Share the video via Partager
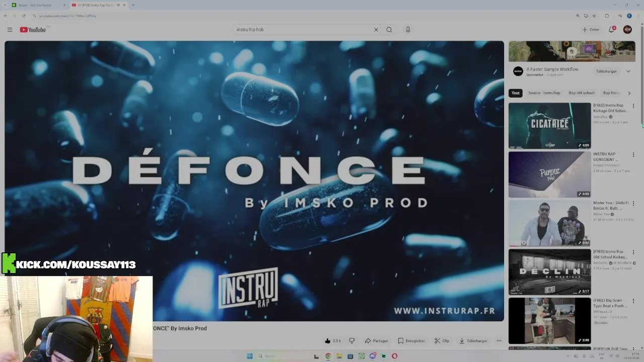Image resolution: width=644 pixels, height=362 pixels. point(376,341)
